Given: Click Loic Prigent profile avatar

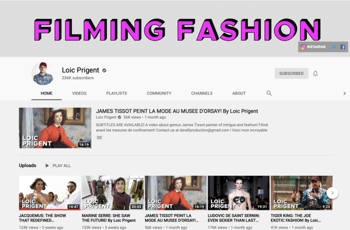Looking at the screenshot, I should [x=43, y=74].
